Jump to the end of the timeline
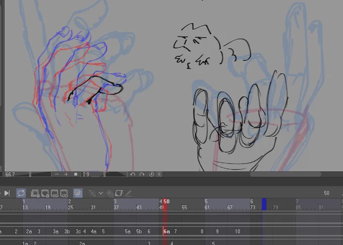 7,193
